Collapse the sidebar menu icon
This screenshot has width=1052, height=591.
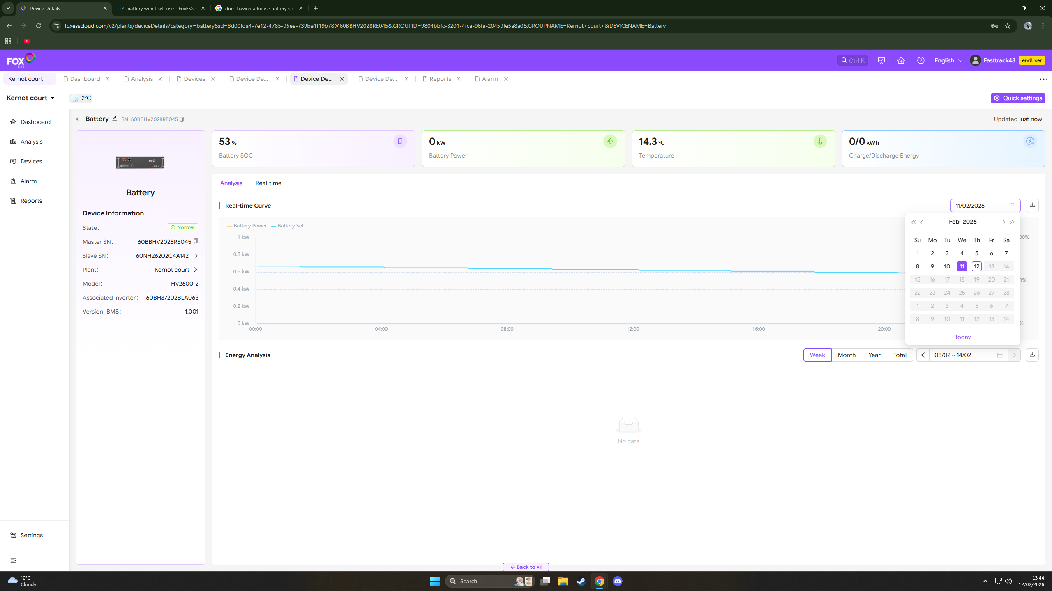(13, 560)
